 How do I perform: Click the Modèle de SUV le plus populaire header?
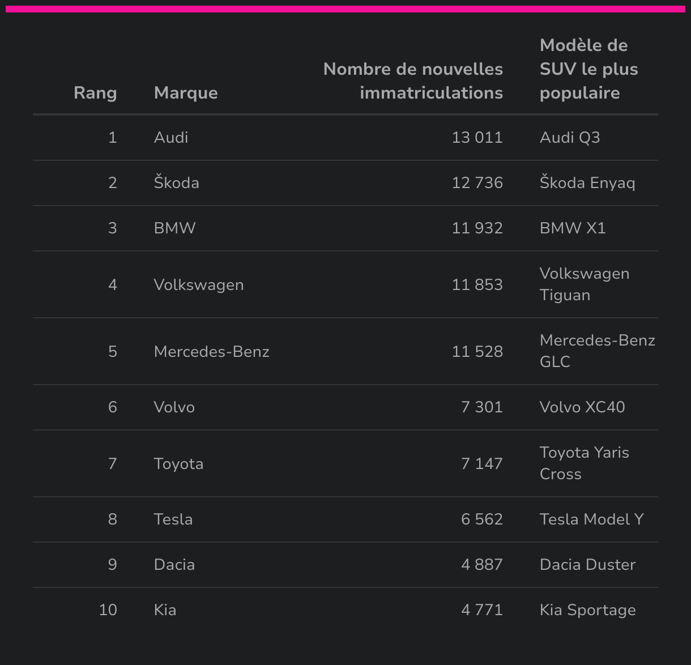coord(588,69)
